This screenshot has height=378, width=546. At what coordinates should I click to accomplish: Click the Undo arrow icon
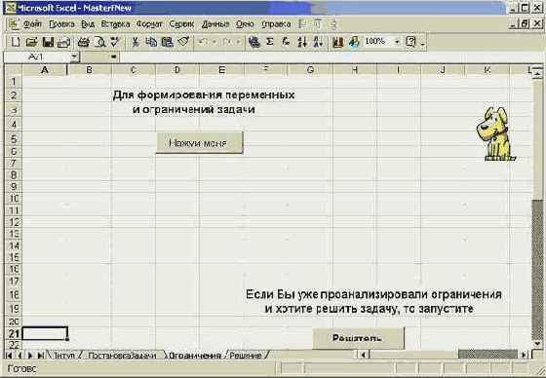pyautogui.click(x=203, y=43)
